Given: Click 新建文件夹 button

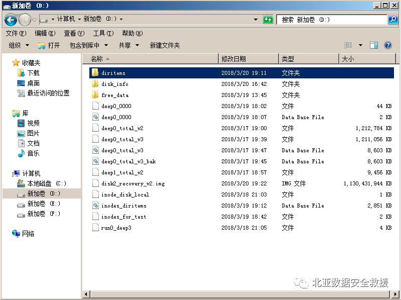Looking at the screenshot, I should click(x=165, y=45).
